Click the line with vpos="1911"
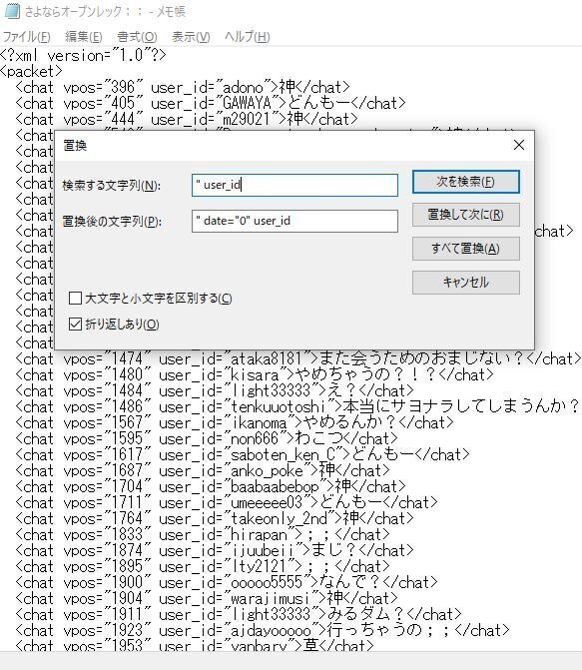Image resolution: width=582 pixels, height=670 pixels. 239,614
